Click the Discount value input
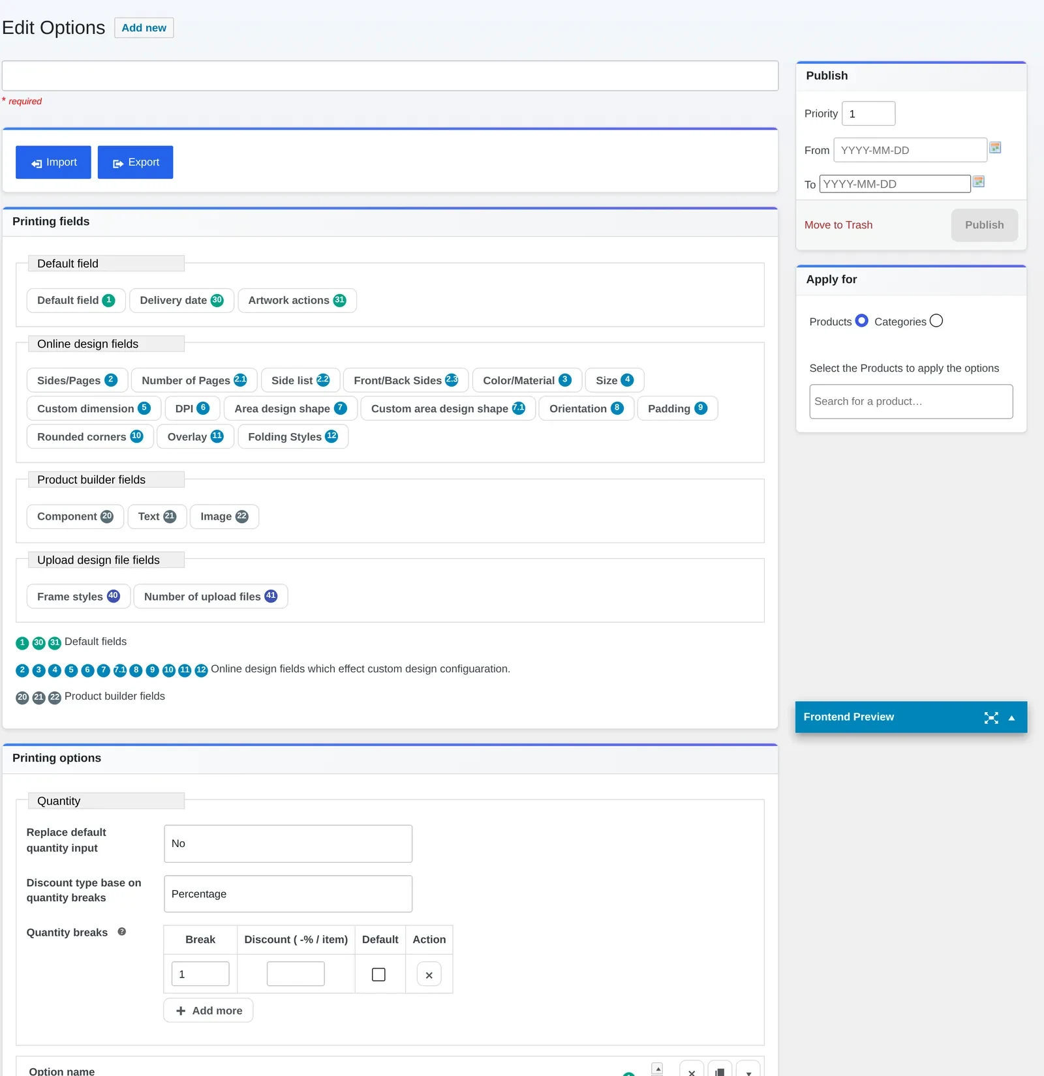 tap(296, 974)
